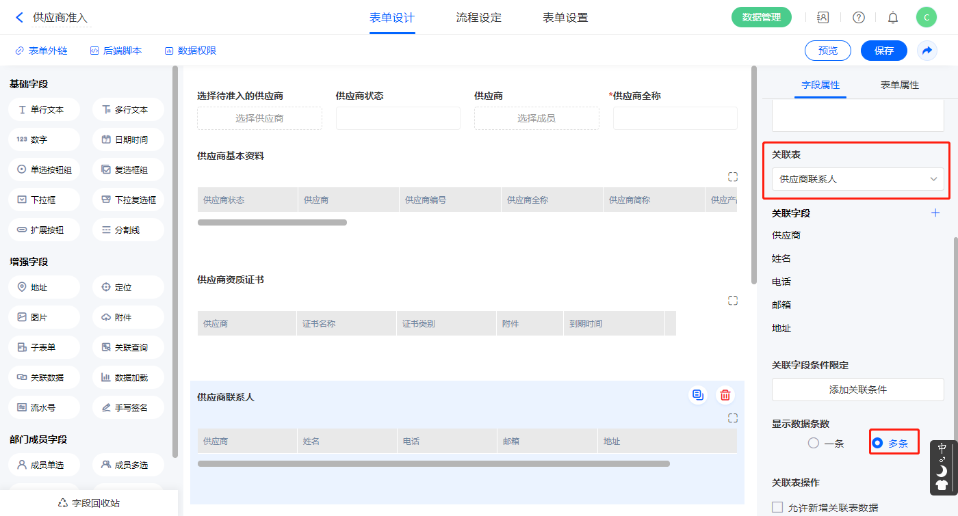Click the back arrow next to 供应商准入

point(19,18)
